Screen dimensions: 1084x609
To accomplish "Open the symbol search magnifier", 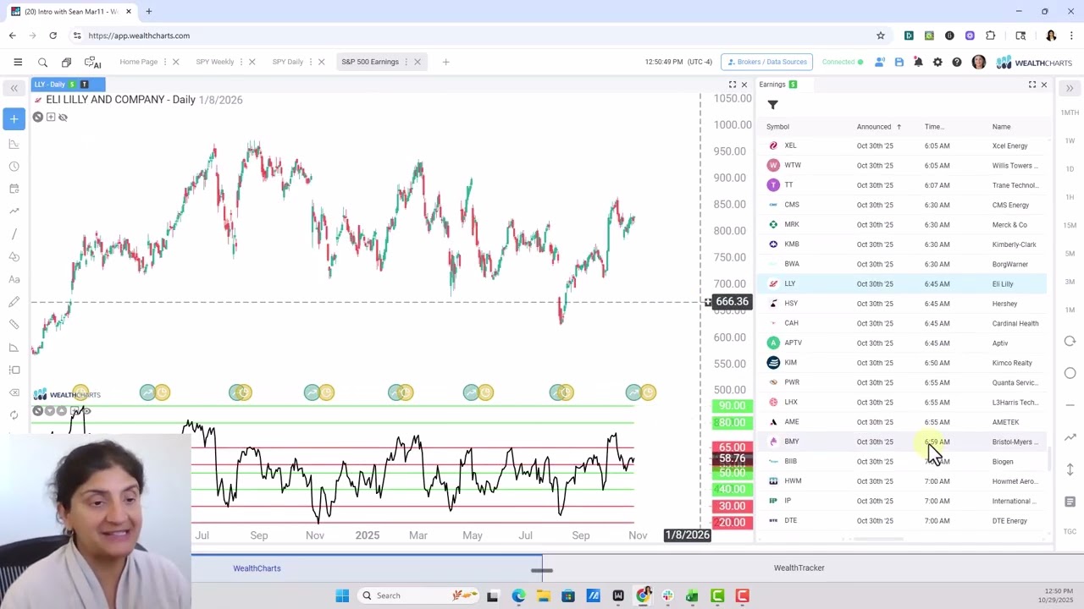I will coord(42,62).
